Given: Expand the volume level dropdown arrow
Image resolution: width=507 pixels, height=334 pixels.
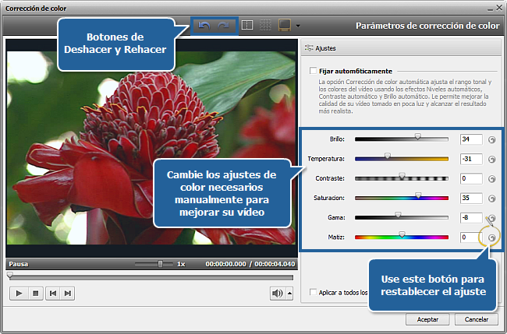Looking at the screenshot, I should (289, 294).
